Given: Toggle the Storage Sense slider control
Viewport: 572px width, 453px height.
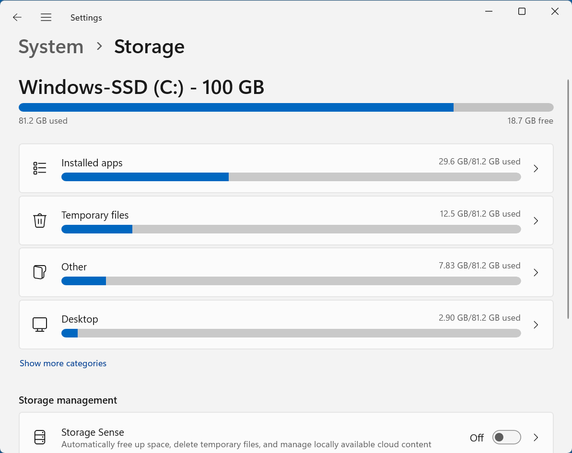Looking at the screenshot, I should (506, 437).
